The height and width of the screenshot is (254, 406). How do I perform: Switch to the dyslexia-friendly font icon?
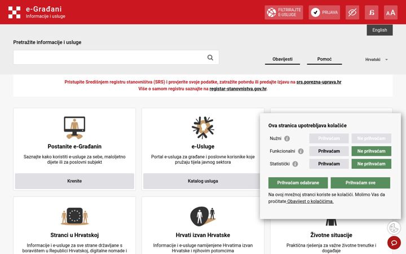click(x=371, y=12)
